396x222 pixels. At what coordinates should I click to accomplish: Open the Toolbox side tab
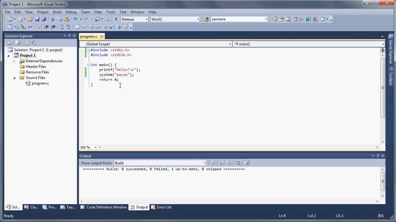point(390,76)
